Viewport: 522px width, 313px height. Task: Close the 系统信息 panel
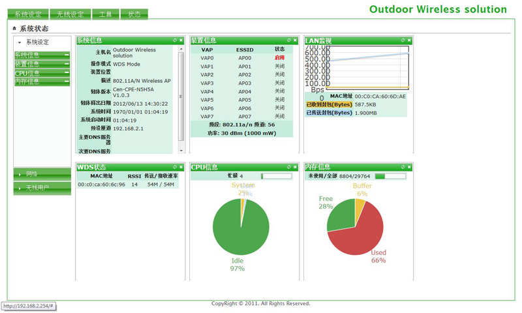(181, 40)
